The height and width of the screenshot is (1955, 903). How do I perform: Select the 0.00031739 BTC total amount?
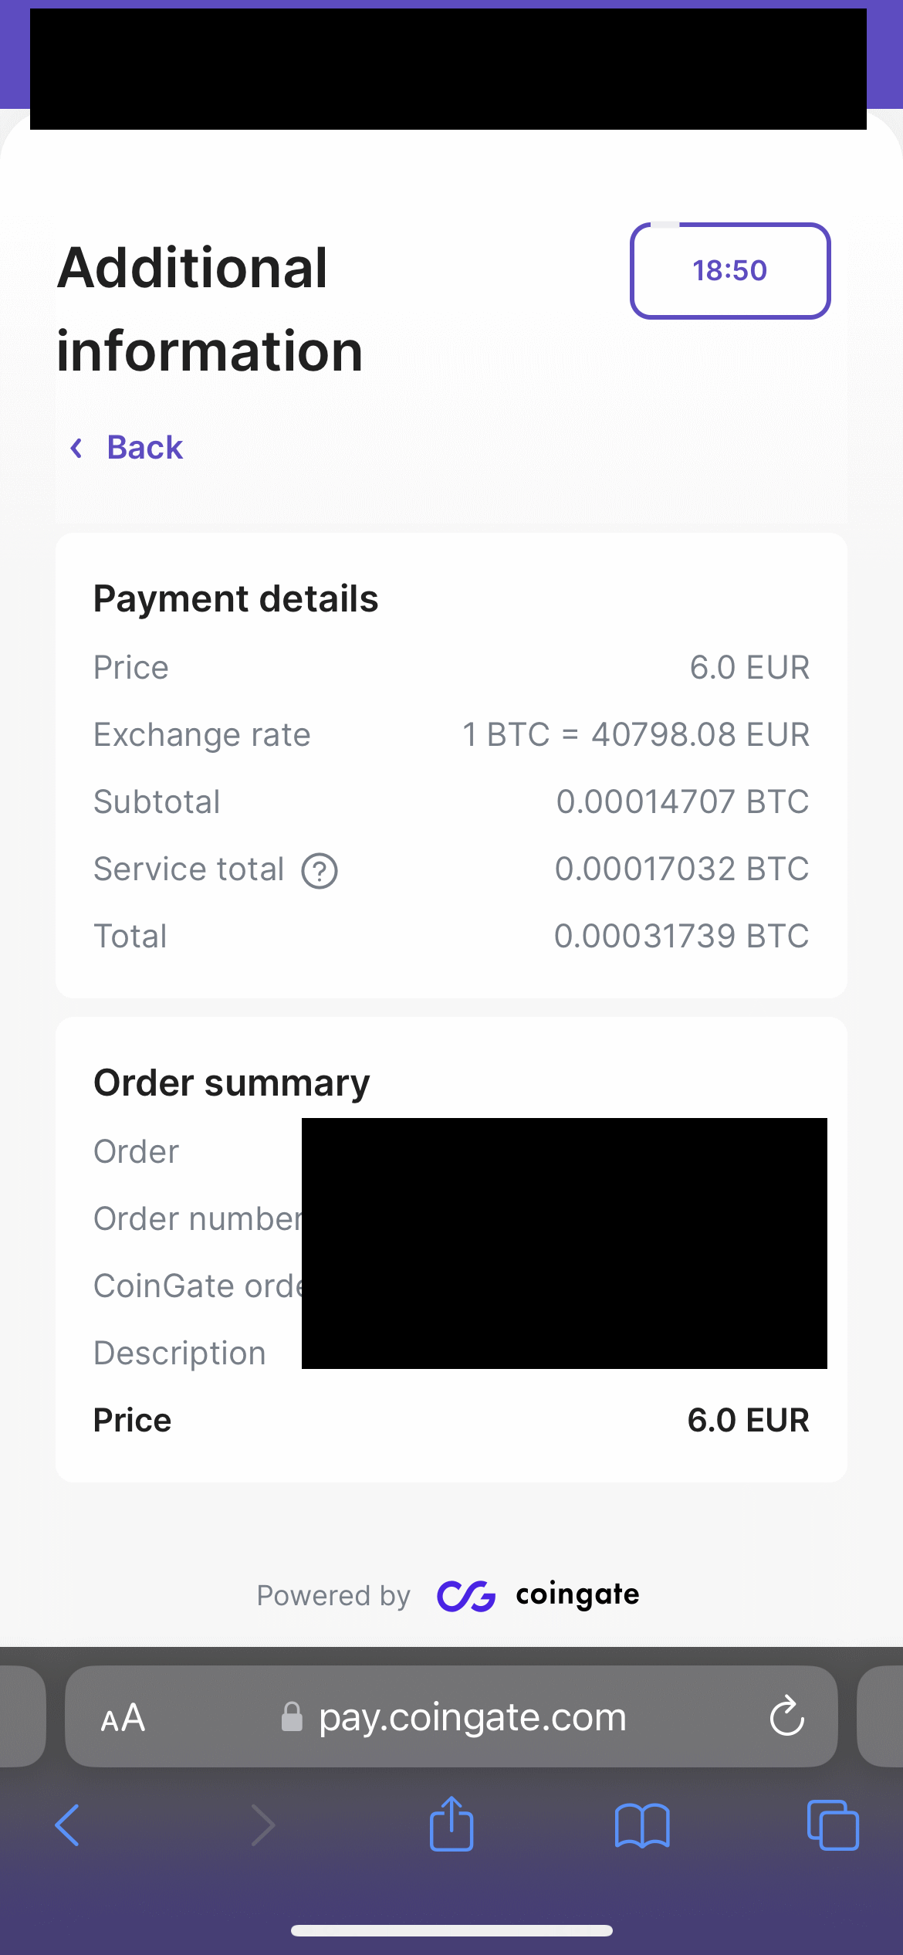(x=681, y=936)
